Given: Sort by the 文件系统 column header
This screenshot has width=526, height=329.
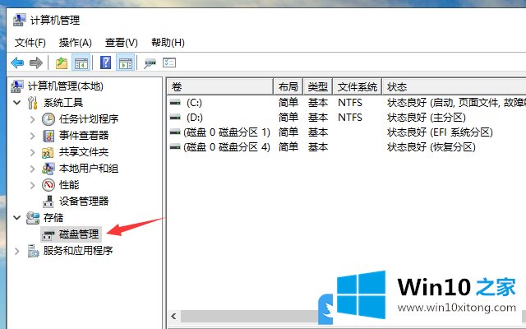Looking at the screenshot, I should click(357, 86).
